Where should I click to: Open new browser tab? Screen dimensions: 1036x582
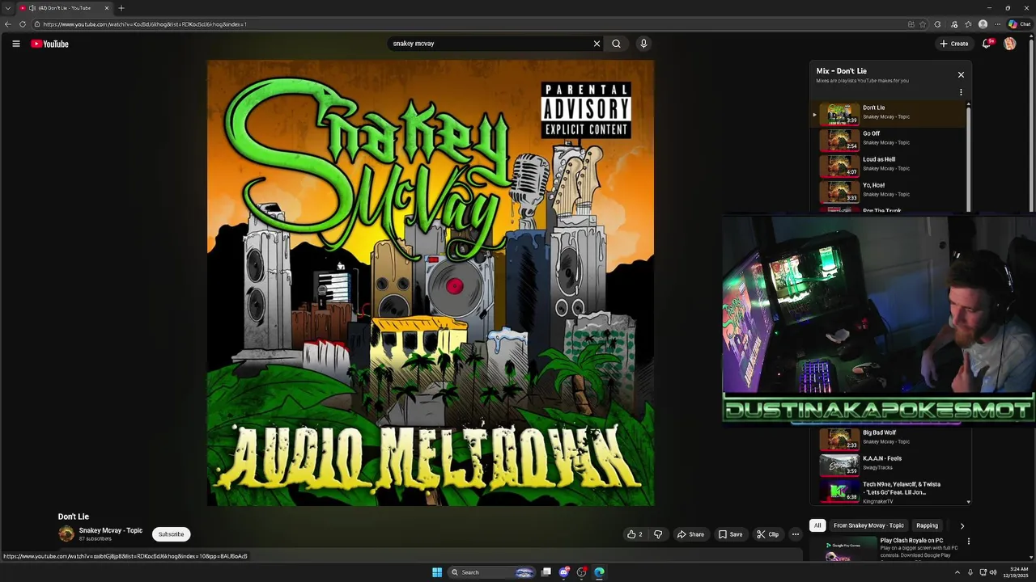(x=121, y=8)
